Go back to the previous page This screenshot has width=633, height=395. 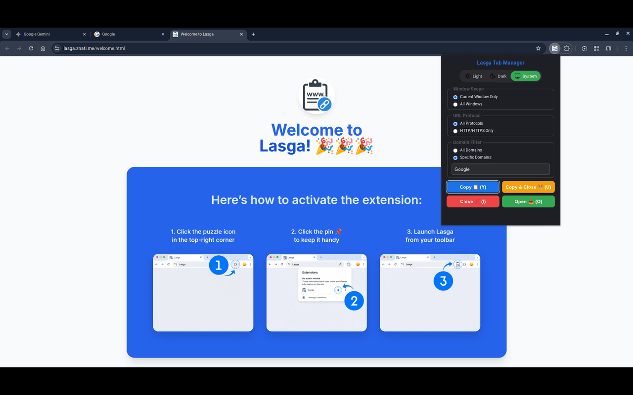click(x=7, y=48)
